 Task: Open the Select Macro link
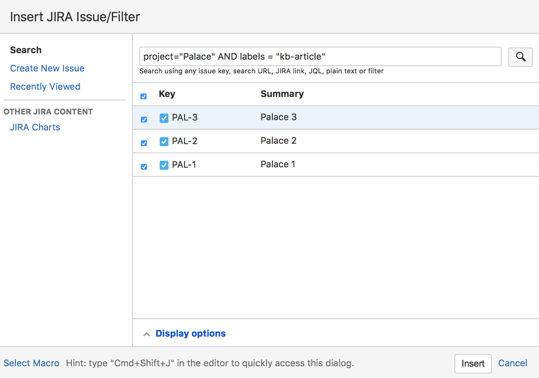pyautogui.click(x=31, y=363)
